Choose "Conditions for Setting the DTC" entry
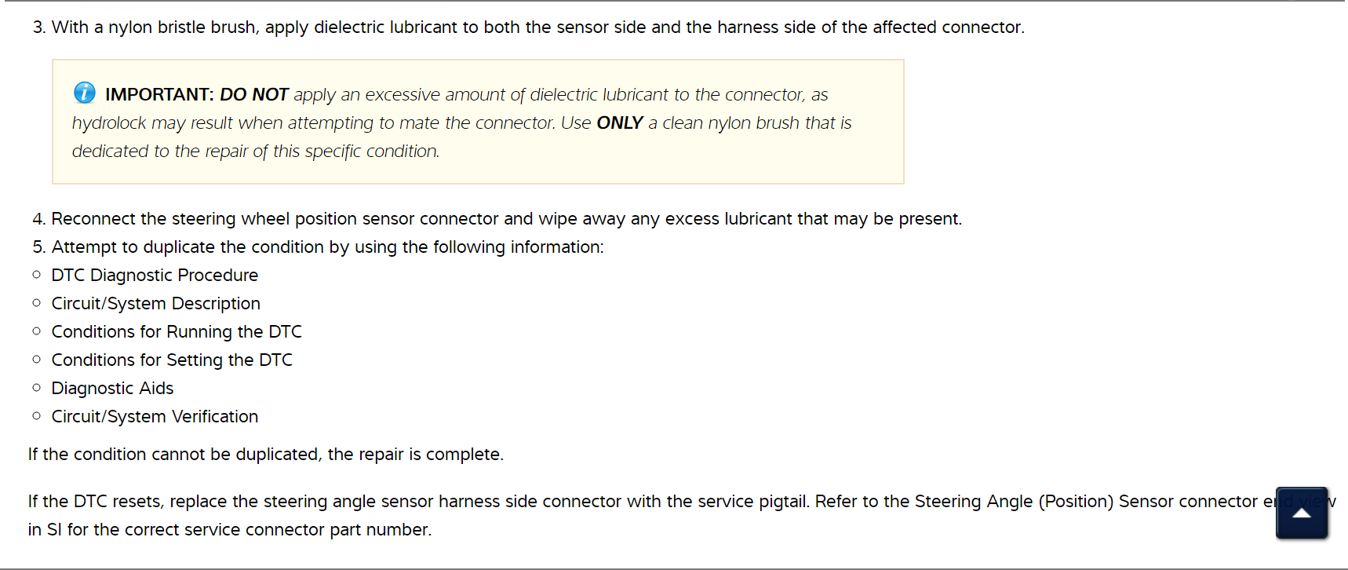The image size is (1348, 570). tap(172, 360)
